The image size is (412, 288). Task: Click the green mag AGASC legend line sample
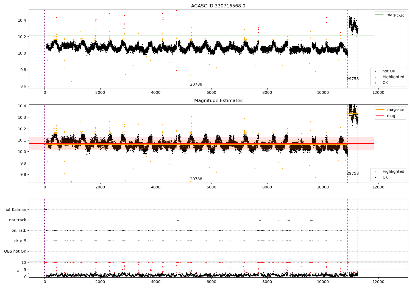[x=379, y=15]
